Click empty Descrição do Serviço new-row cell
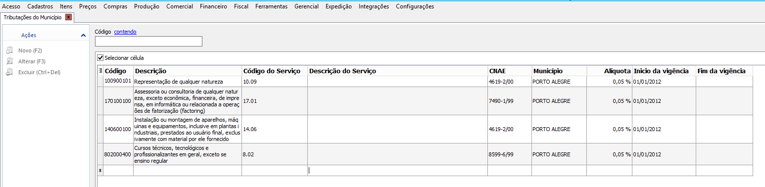Viewport: 765px width, 187px height. pyautogui.click(x=397, y=171)
